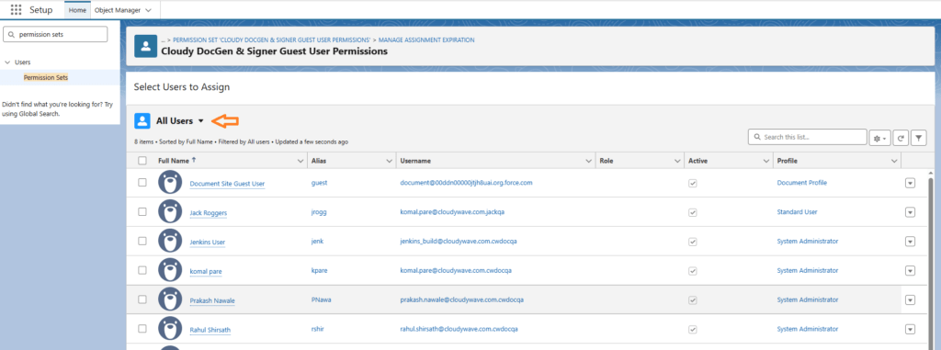
Task: Open Object Manager tab dropdown chevron
Action: (x=148, y=10)
